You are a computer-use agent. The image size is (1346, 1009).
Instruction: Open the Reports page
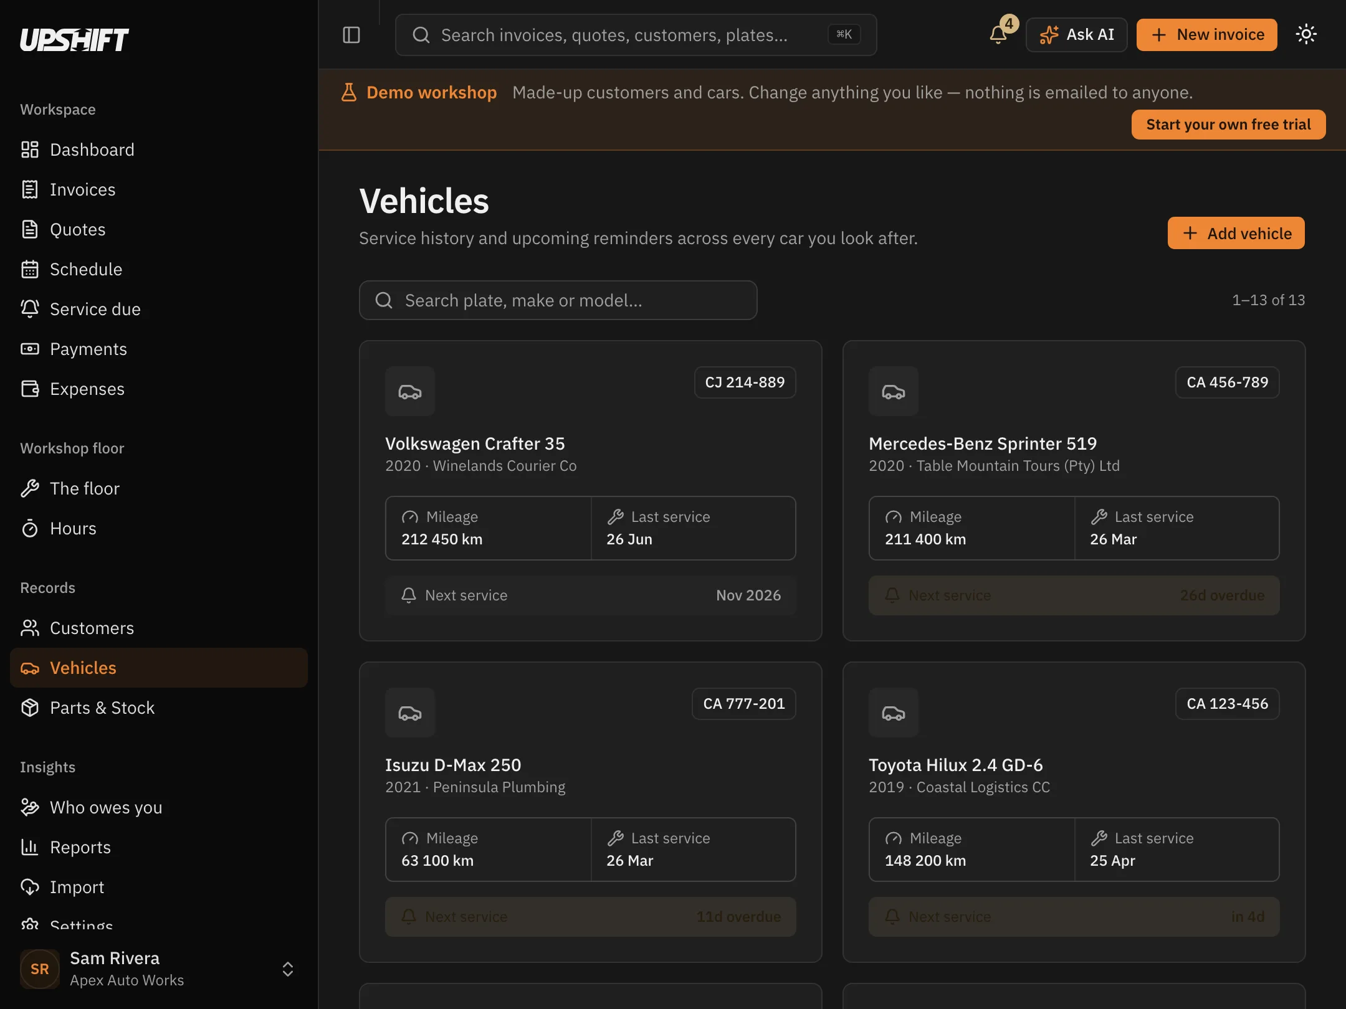coord(159,847)
